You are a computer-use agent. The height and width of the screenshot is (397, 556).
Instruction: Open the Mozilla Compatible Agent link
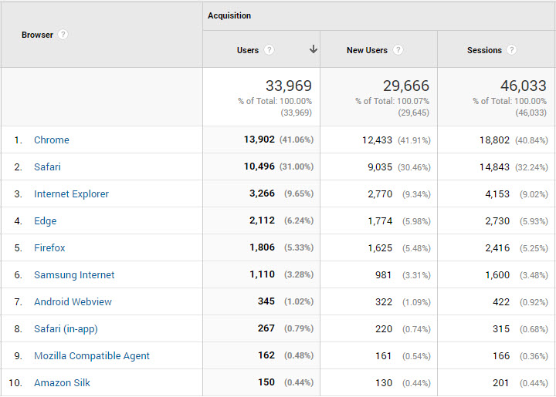91,356
